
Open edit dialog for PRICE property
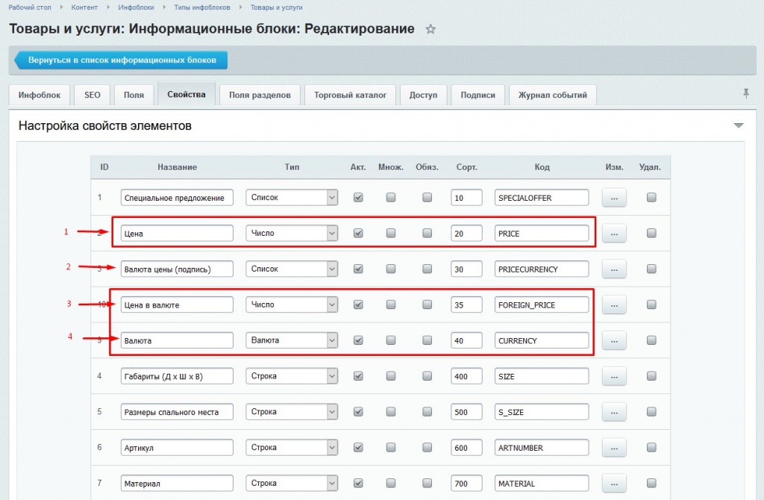click(x=614, y=234)
